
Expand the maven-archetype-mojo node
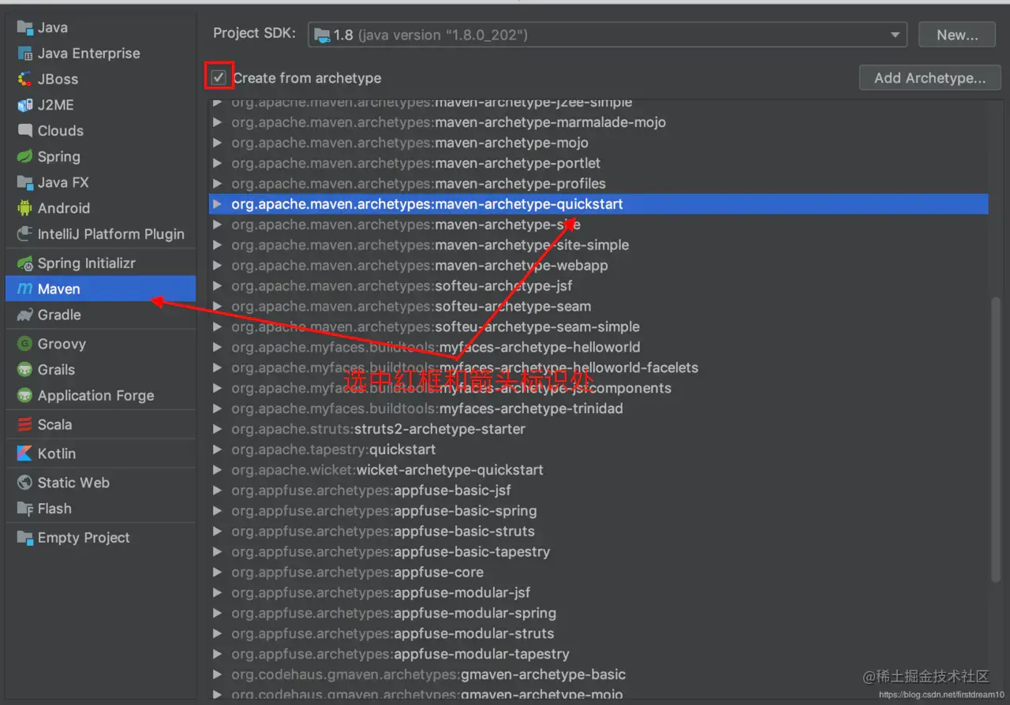tap(217, 143)
